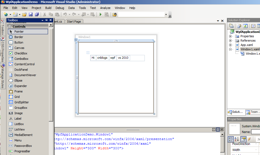This screenshot has height=155, width=260.
Task: Switch to the Team Explorer tab
Action: tap(252, 112)
